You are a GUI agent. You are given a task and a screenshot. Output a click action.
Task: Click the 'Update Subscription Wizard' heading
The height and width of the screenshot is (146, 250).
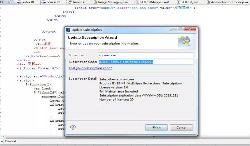coord(92,38)
